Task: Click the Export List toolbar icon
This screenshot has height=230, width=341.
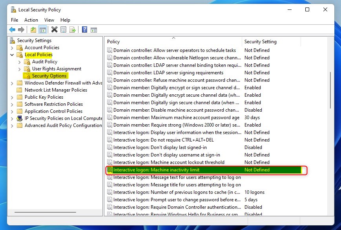Action: click(73, 29)
